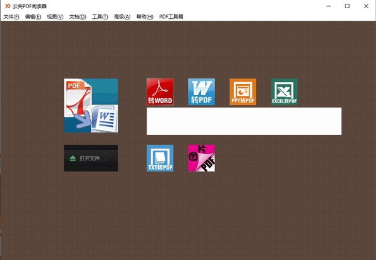Viewport: 376px width, 260px height.
Task: Click the 打开文件 open file button
Action: [91, 158]
